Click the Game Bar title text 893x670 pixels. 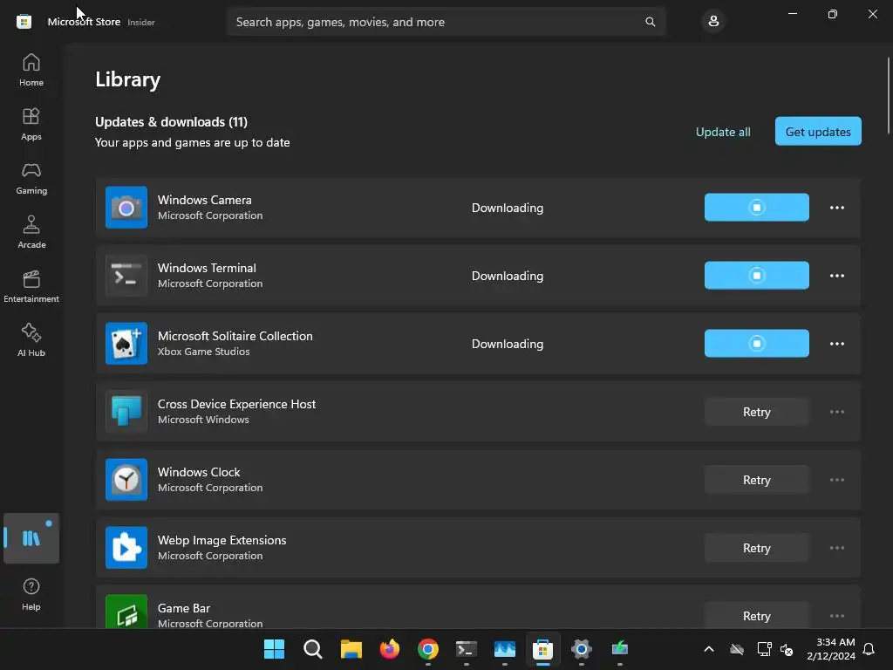[x=184, y=608]
